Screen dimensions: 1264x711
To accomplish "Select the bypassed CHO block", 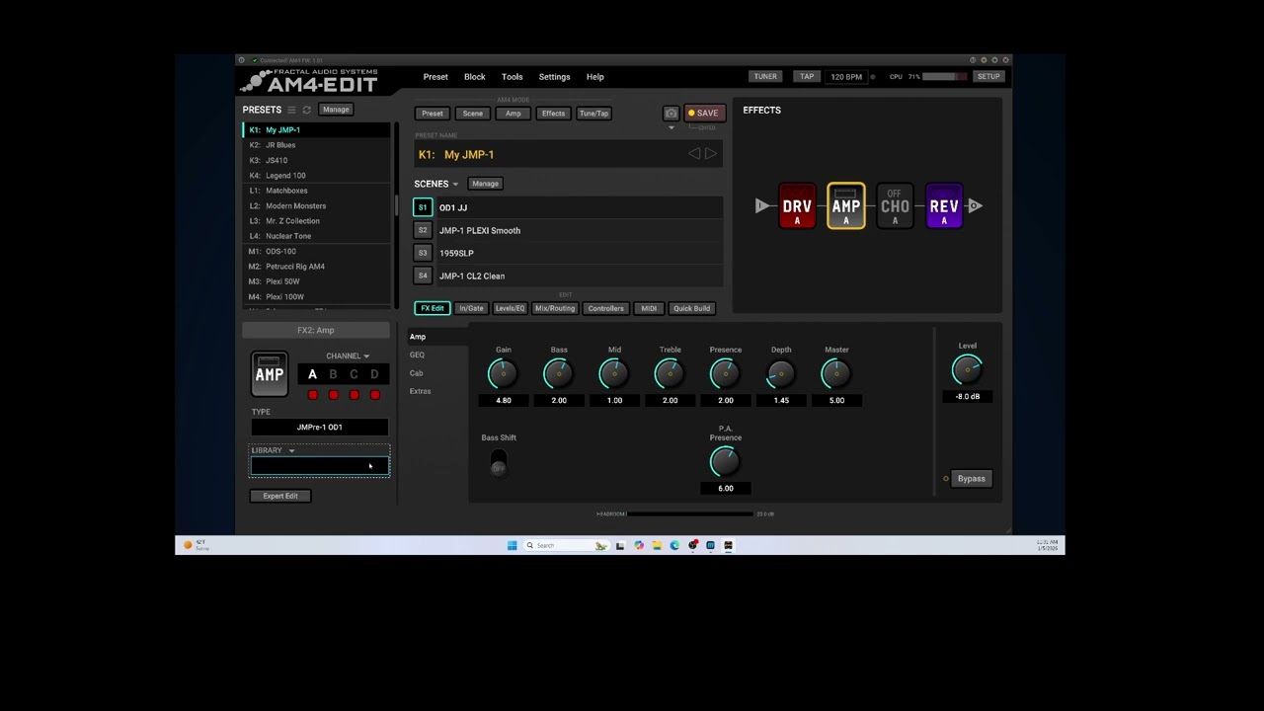I will coord(895,206).
